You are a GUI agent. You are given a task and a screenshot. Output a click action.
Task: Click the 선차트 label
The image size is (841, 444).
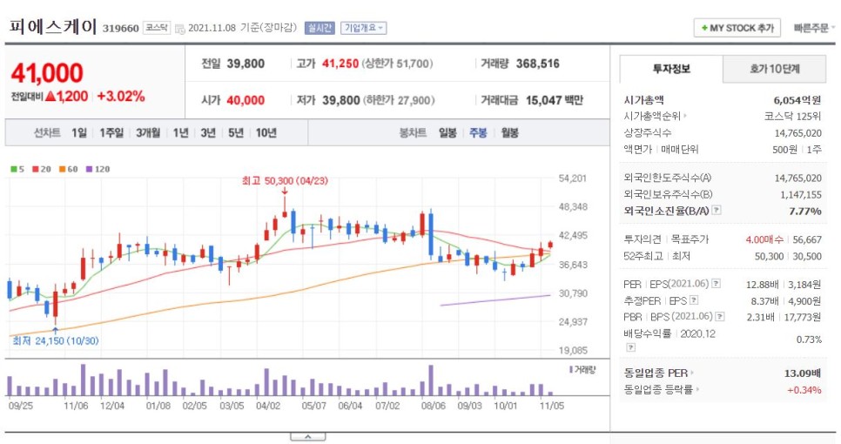[x=47, y=132]
